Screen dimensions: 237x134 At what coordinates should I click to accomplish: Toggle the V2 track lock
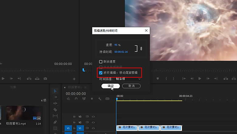[x=74, y=122]
